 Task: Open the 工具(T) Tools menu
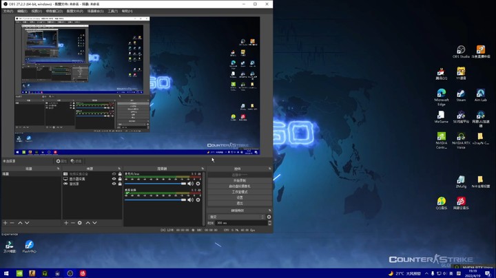click(113, 11)
